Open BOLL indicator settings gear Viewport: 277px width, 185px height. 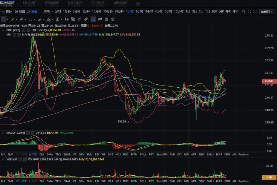point(24,30)
